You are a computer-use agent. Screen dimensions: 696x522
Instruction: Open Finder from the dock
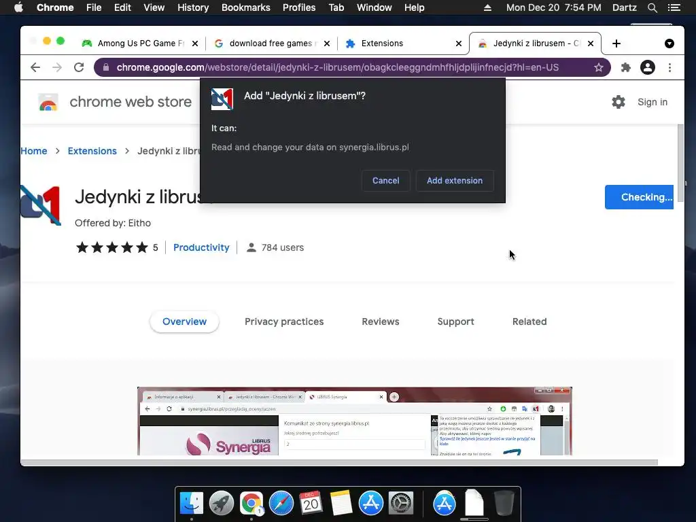click(x=192, y=504)
